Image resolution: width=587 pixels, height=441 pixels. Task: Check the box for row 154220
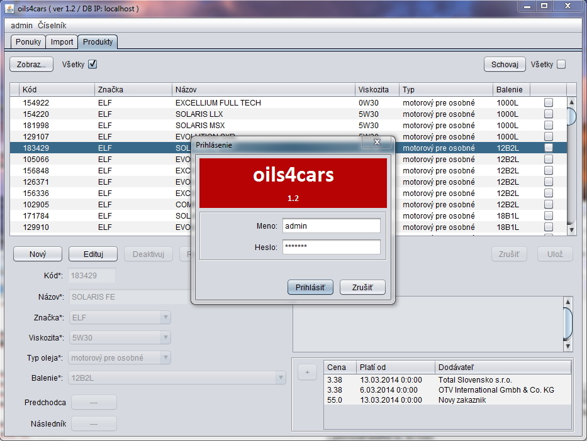click(549, 114)
